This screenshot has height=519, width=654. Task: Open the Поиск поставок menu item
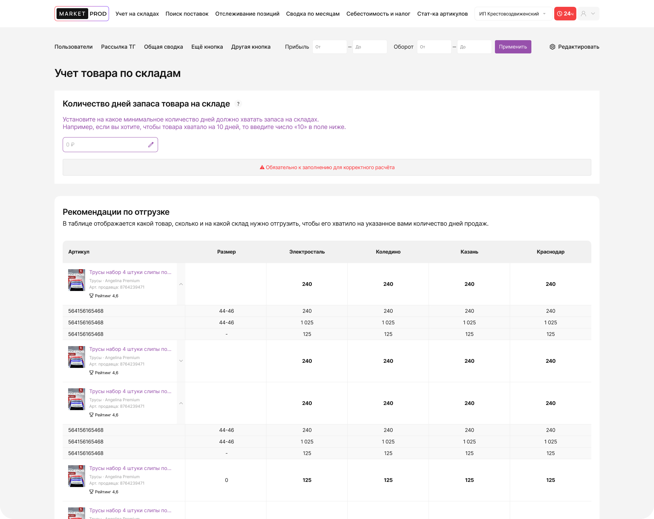187,14
